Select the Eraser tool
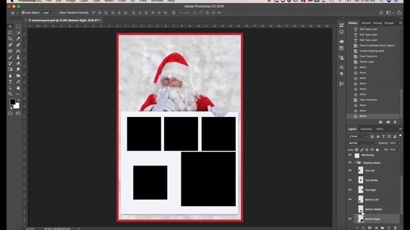This screenshot has width=410, height=230. pyautogui.click(x=18, y=63)
